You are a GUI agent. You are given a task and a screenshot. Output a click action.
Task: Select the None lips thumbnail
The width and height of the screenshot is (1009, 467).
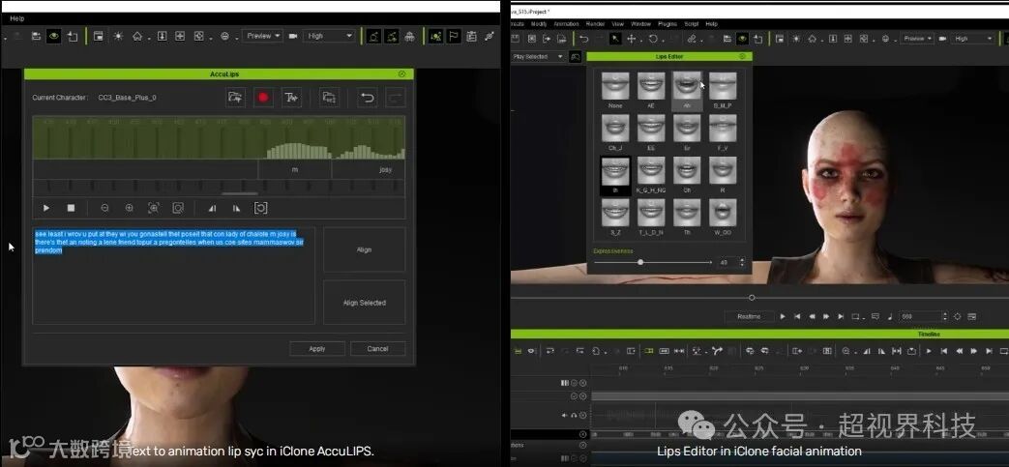point(615,85)
